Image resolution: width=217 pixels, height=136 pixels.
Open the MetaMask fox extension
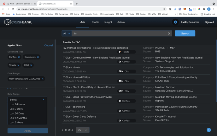pos(185,9)
